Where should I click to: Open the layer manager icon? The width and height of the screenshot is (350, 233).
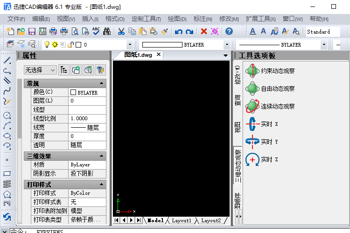click(x=10, y=44)
